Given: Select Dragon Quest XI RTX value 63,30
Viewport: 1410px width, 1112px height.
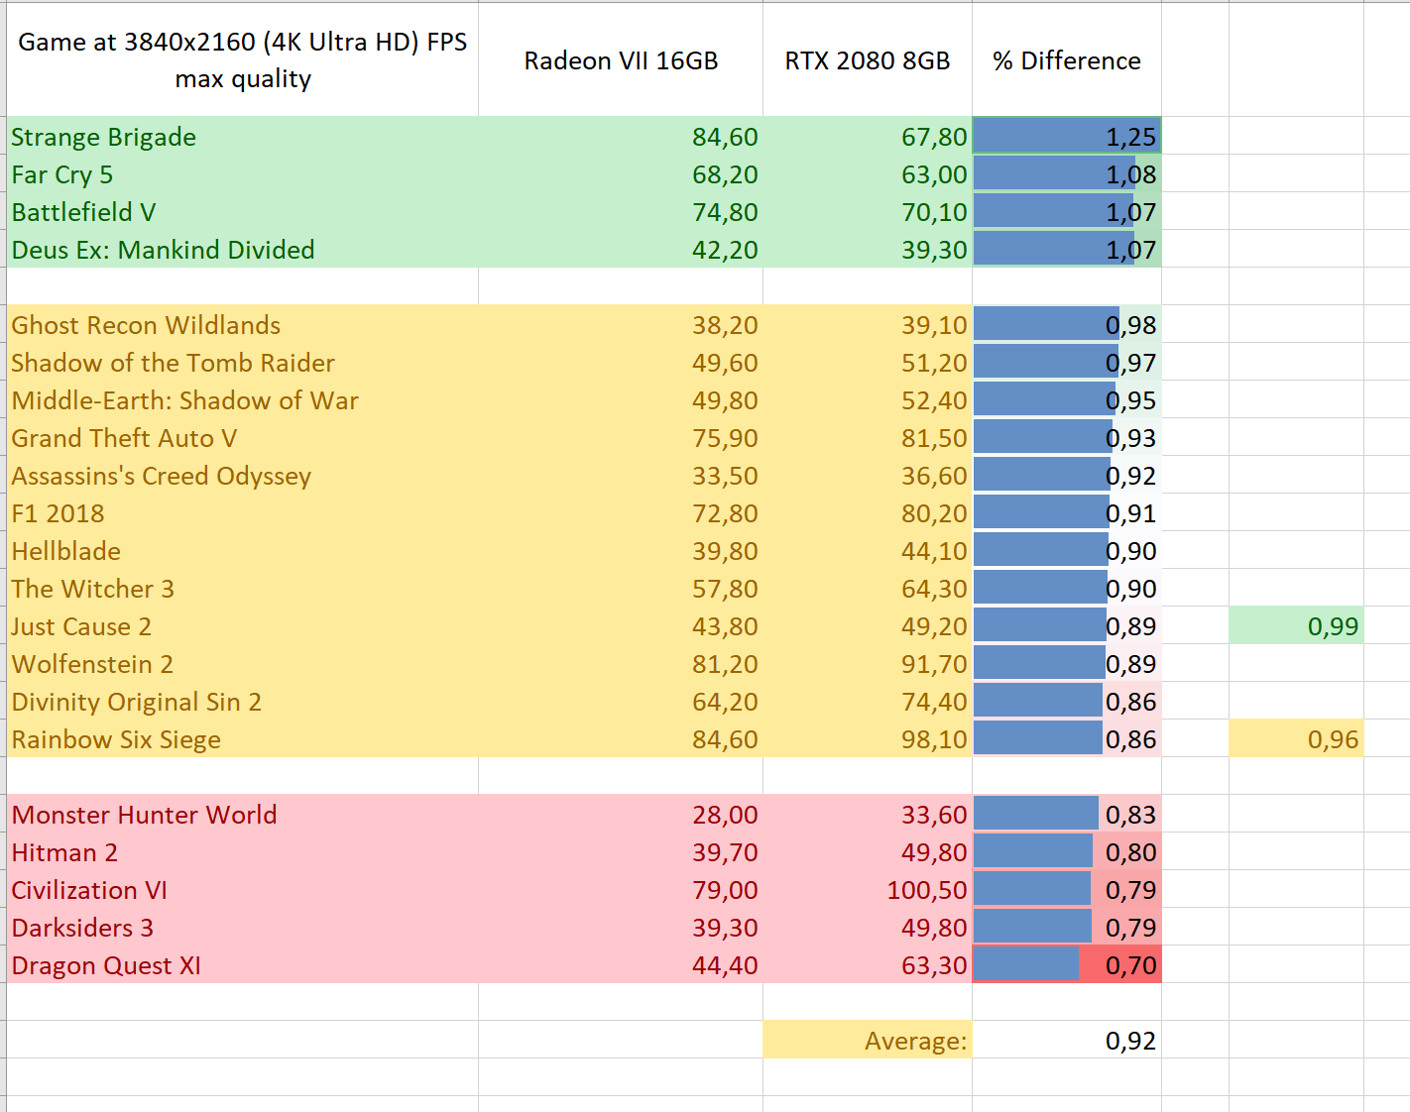Looking at the screenshot, I should (868, 964).
